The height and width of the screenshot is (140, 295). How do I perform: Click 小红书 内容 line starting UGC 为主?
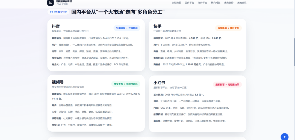pyautogui.click(x=191, y=108)
